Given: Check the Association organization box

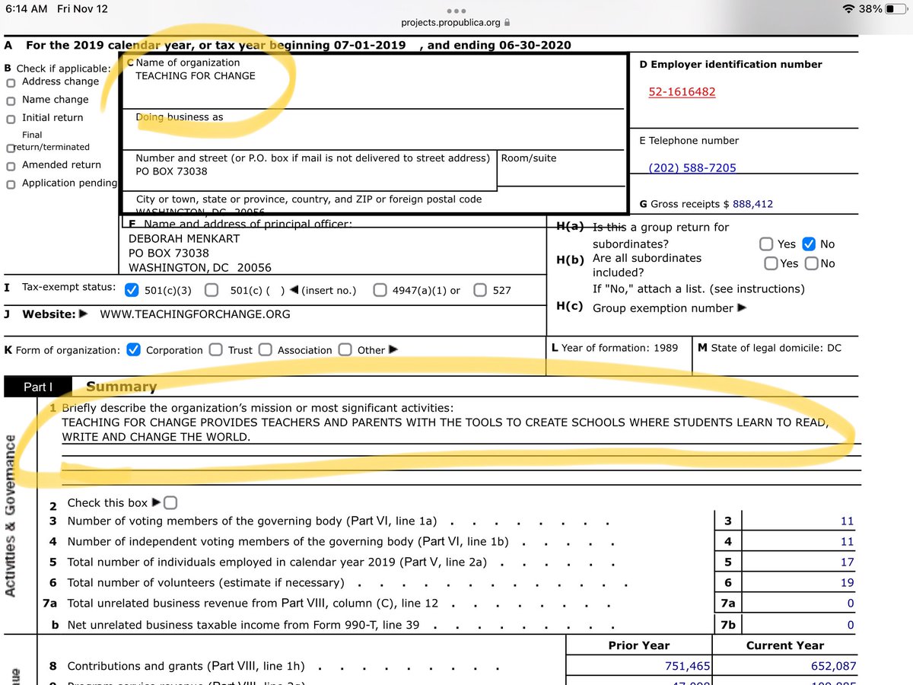Looking at the screenshot, I should 265,349.
